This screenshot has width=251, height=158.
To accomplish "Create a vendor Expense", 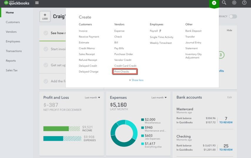I will pos(119,31).
